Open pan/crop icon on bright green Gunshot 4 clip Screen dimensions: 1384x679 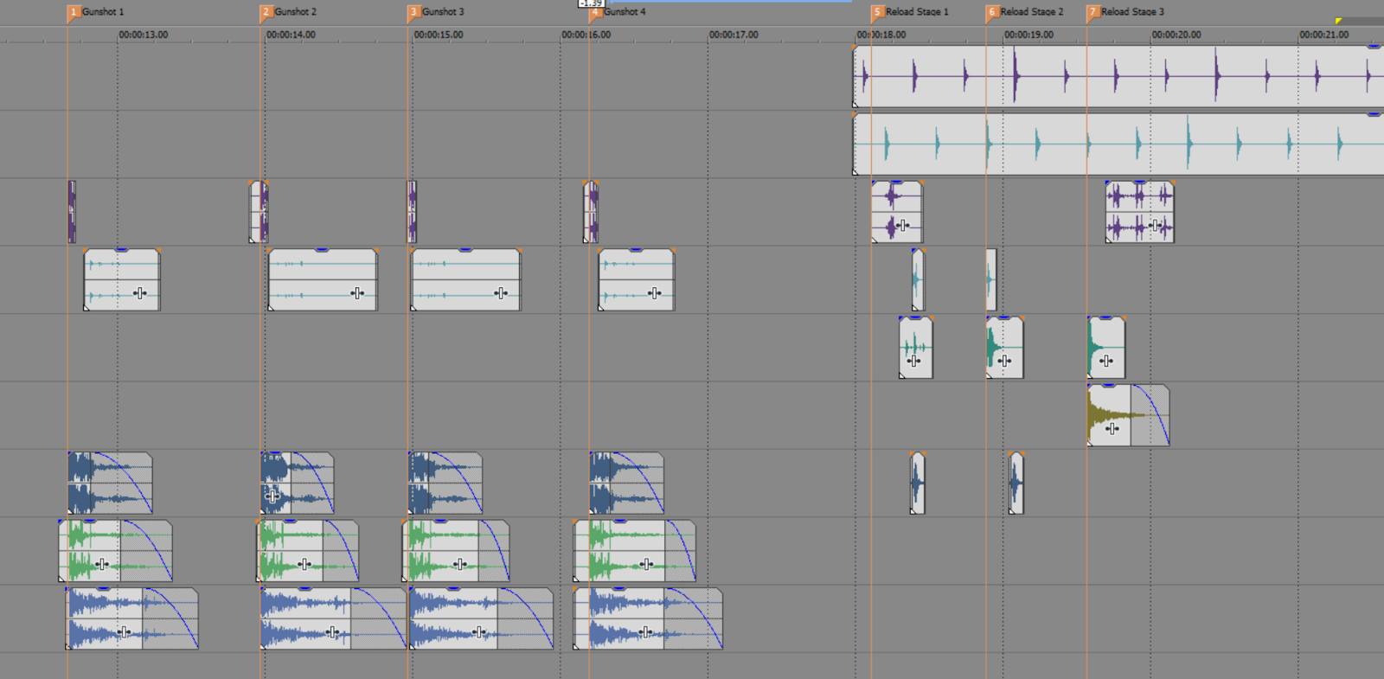(x=647, y=564)
